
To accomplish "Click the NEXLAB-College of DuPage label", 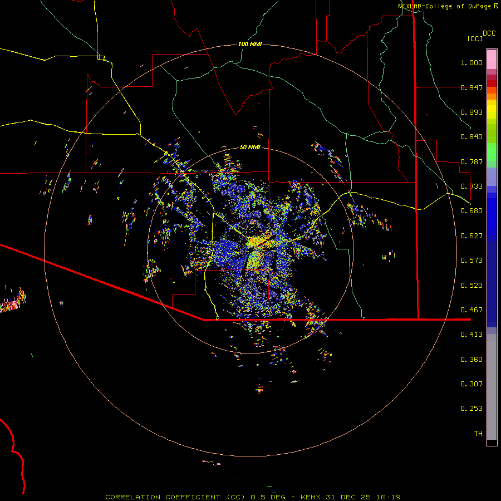I will coord(446,6).
